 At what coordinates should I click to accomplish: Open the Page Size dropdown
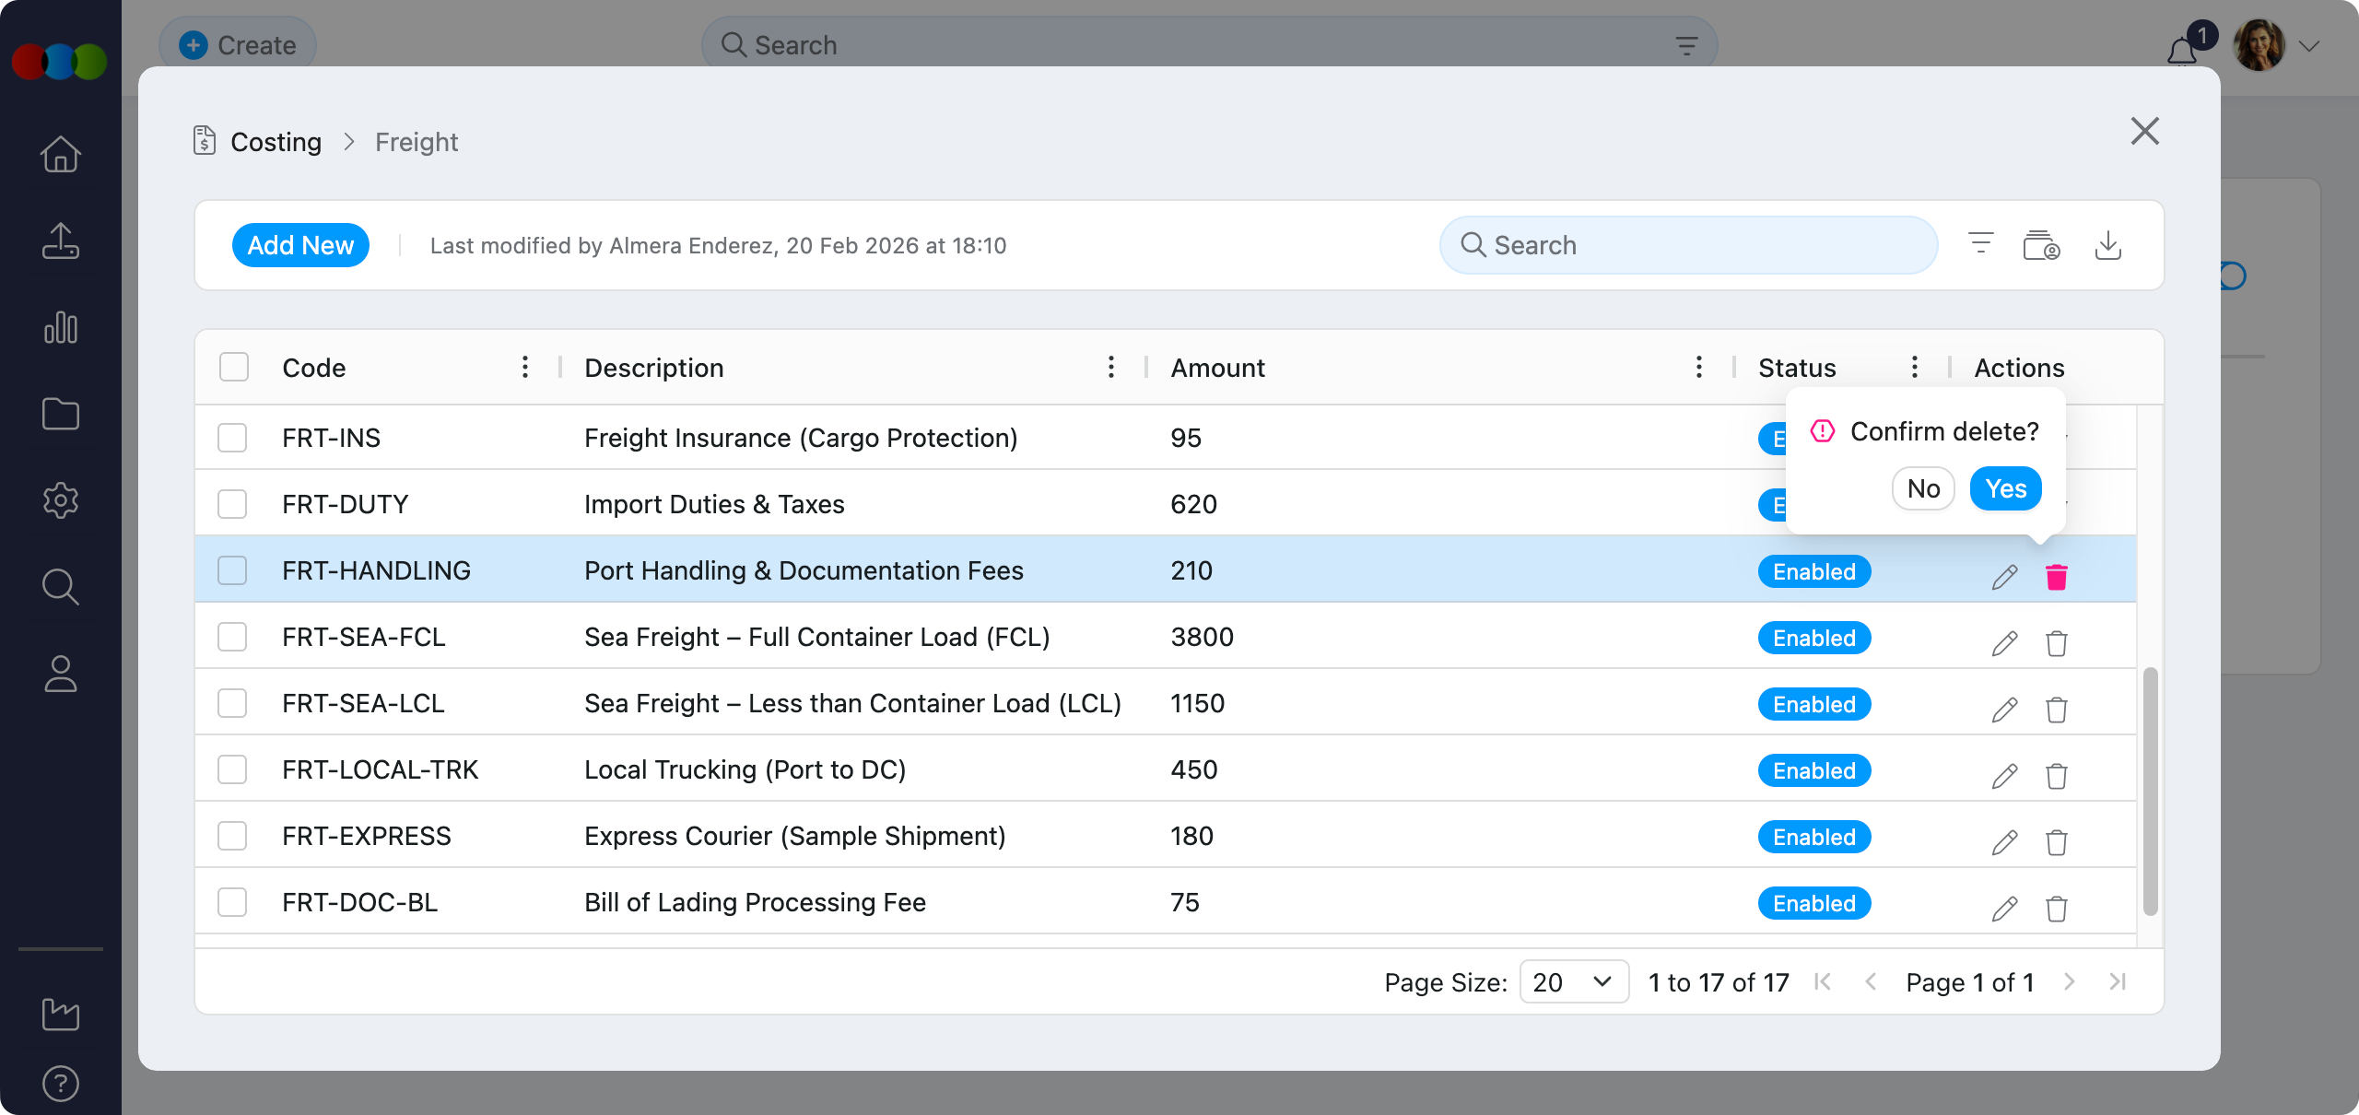pyautogui.click(x=1573, y=982)
